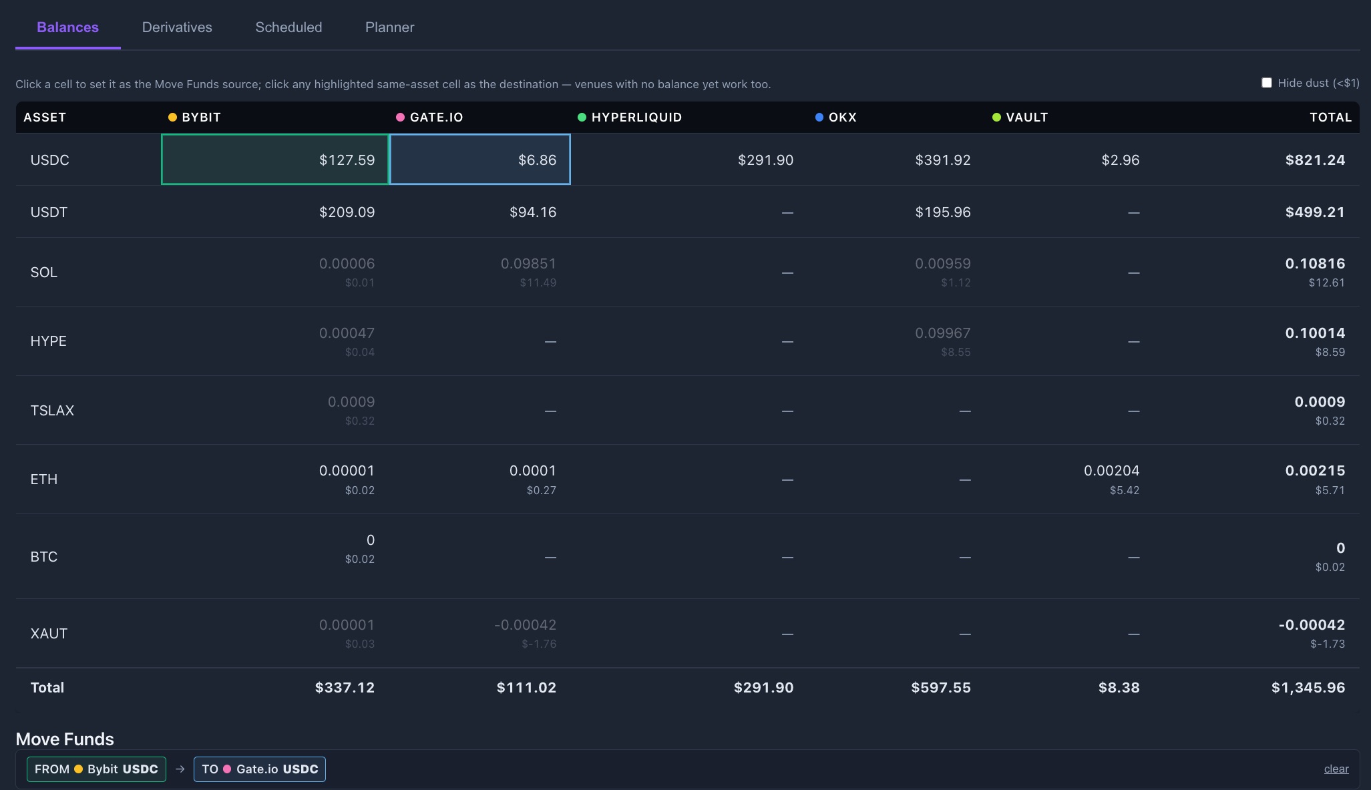This screenshot has width=1371, height=790.
Task: Click the Gate.io USDT balance $94.16
Action: [533, 212]
